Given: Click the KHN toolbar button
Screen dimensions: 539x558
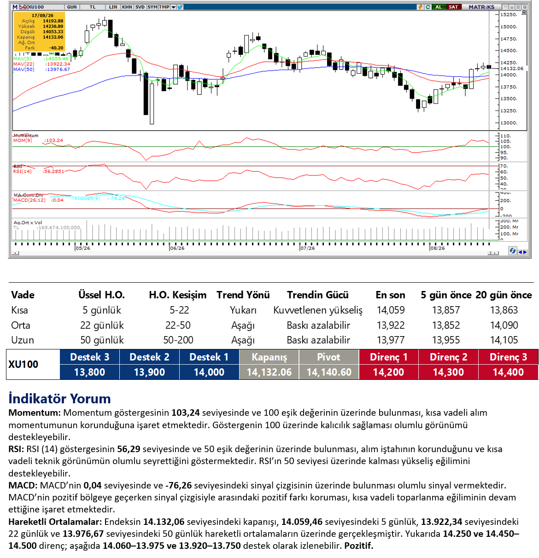Looking at the screenshot, I should coord(127,7).
